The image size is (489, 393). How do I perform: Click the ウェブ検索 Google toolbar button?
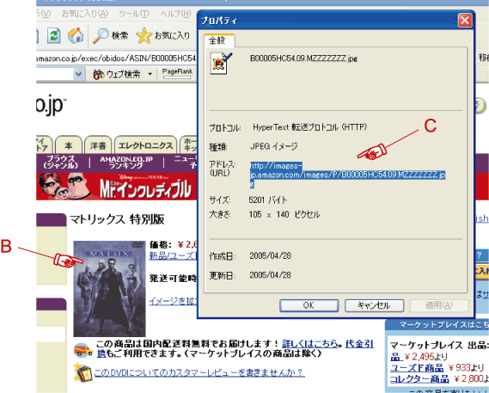[x=117, y=74]
